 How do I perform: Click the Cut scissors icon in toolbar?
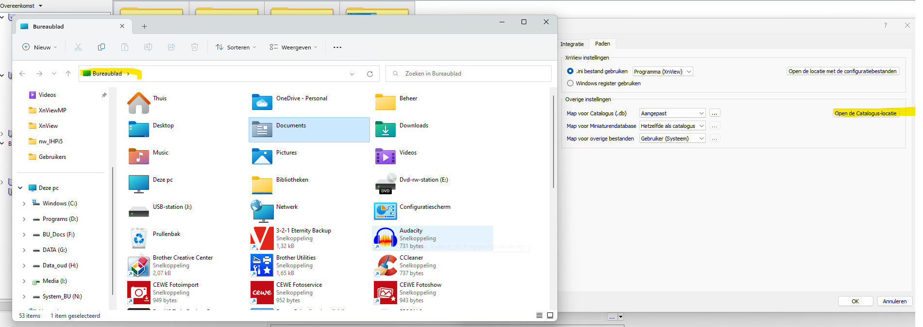[78, 47]
